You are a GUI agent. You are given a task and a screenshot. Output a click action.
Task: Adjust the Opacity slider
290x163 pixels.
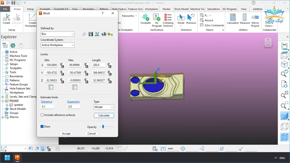[103, 127]
